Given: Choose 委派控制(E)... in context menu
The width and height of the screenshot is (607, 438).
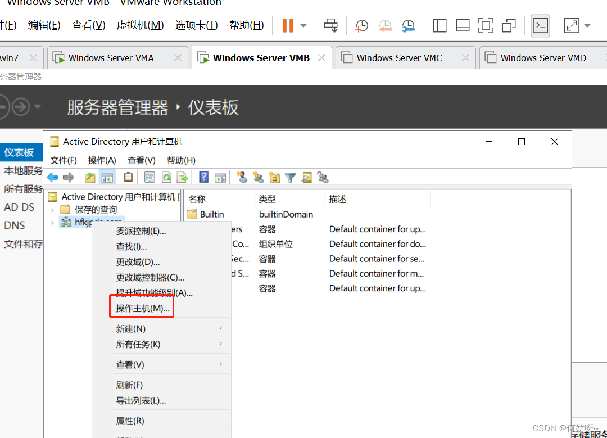Looking at the screenshot, I should click(141, 231).
